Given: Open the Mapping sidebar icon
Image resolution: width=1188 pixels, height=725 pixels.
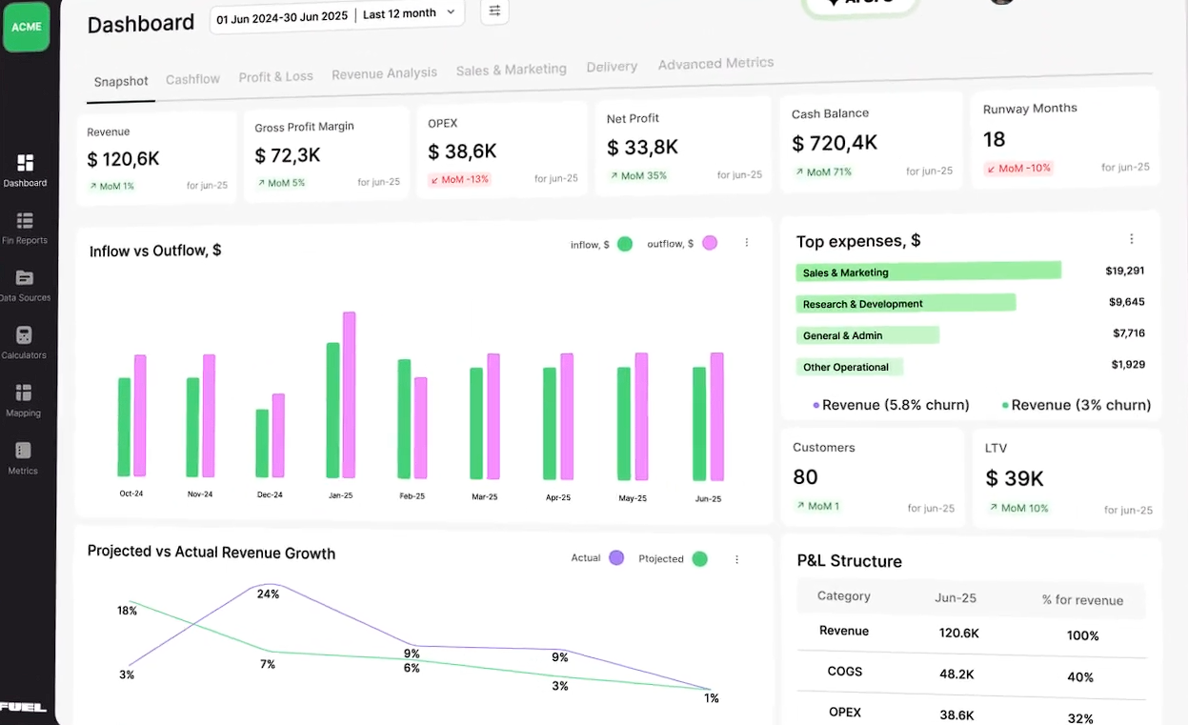Looking at the screenshot, I should (25, 393).
